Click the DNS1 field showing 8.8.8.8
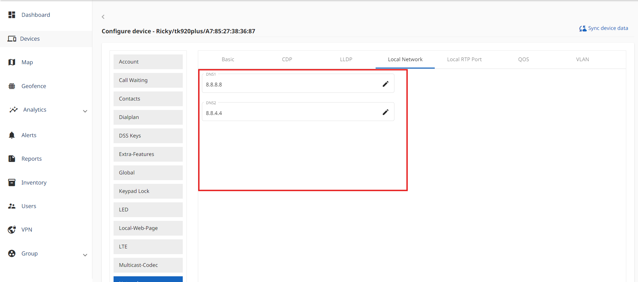 pos(289,84)
